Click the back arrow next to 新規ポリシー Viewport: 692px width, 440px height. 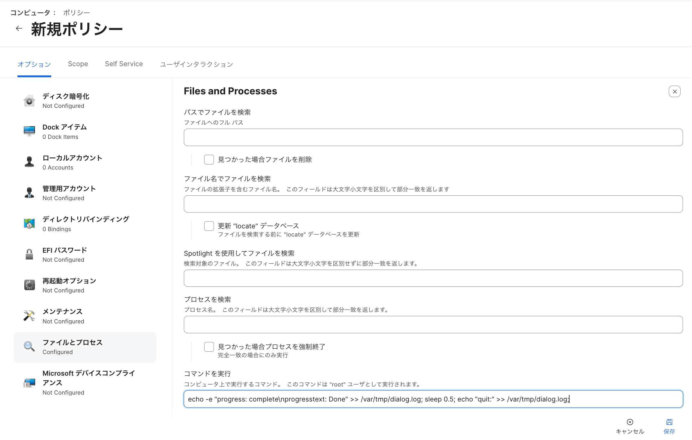(x=19, y=29)
